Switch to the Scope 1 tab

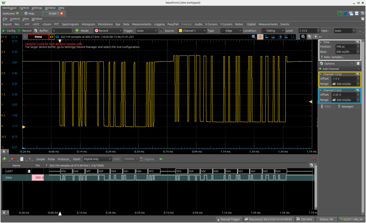[x=54, y=13]
